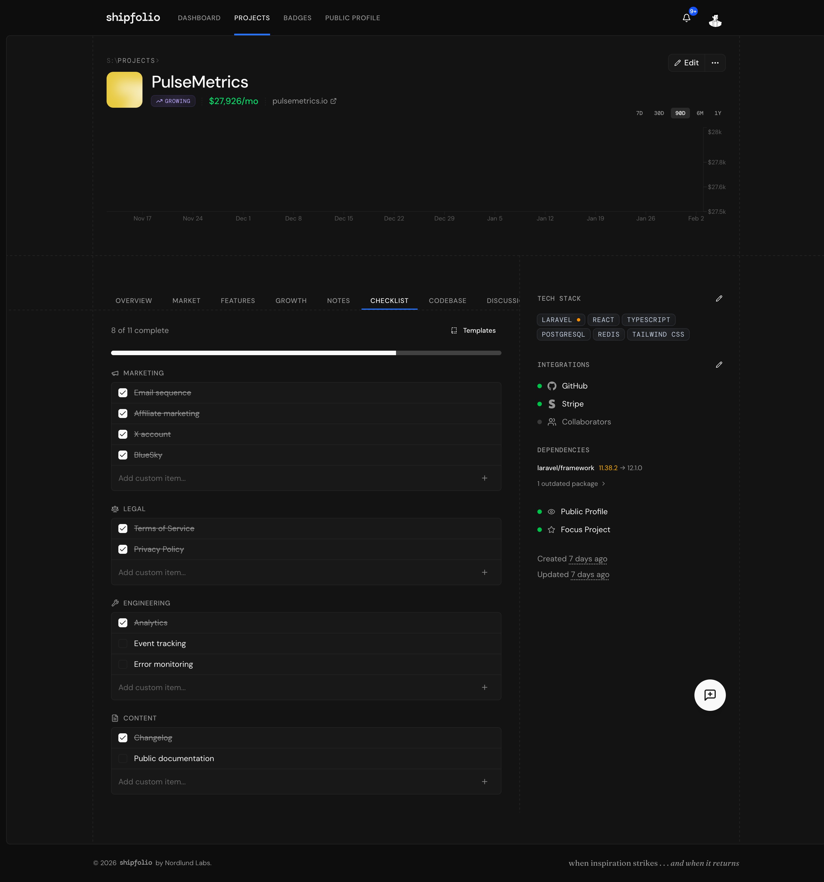This screenshot has height=882, width=824.
Task: Open the user avatar menu
Action: point(715,20)
